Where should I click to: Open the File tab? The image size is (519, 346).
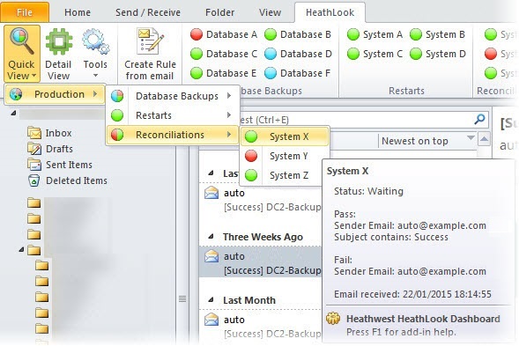click(25, 12)
